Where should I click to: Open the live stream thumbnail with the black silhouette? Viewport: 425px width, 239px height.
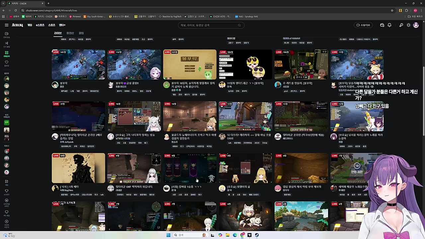pyautogui.click(x=78, y=168)
